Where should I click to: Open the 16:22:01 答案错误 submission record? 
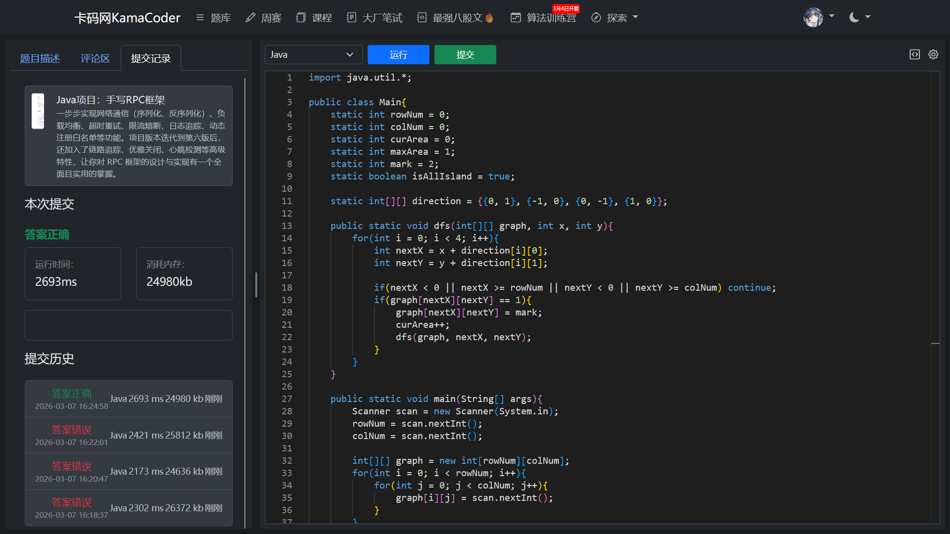129,435
